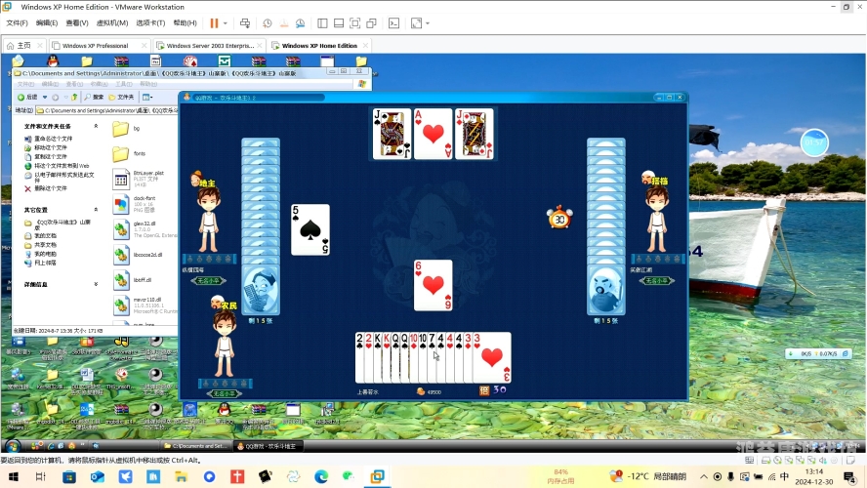Image resolution: width=867 pixels, height=488 pixels.
Task: Open the bg folder in Explorer
Action: coord(121,129)
